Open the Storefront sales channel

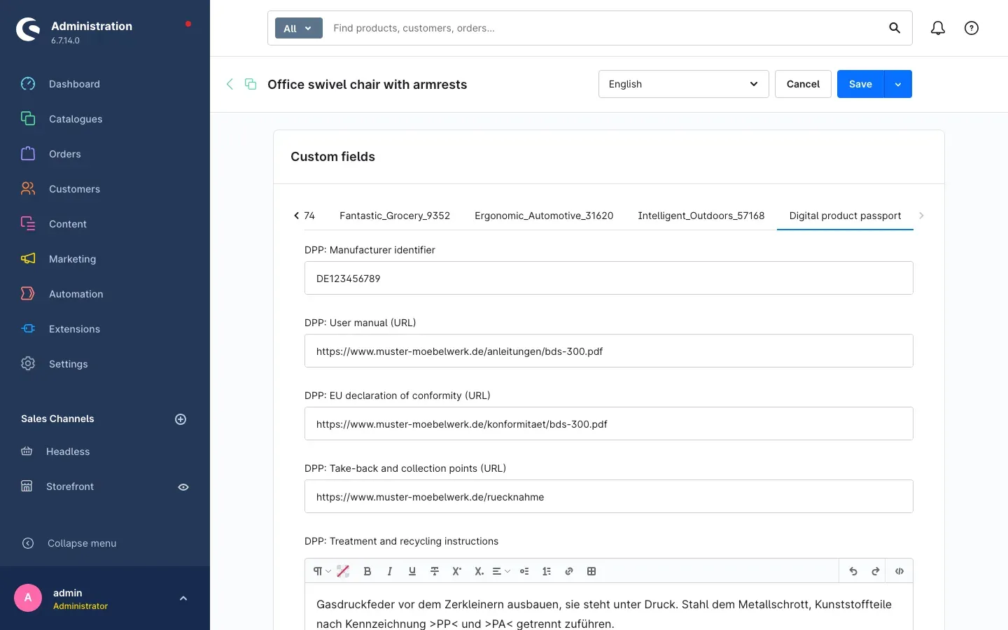coord(70,486)
